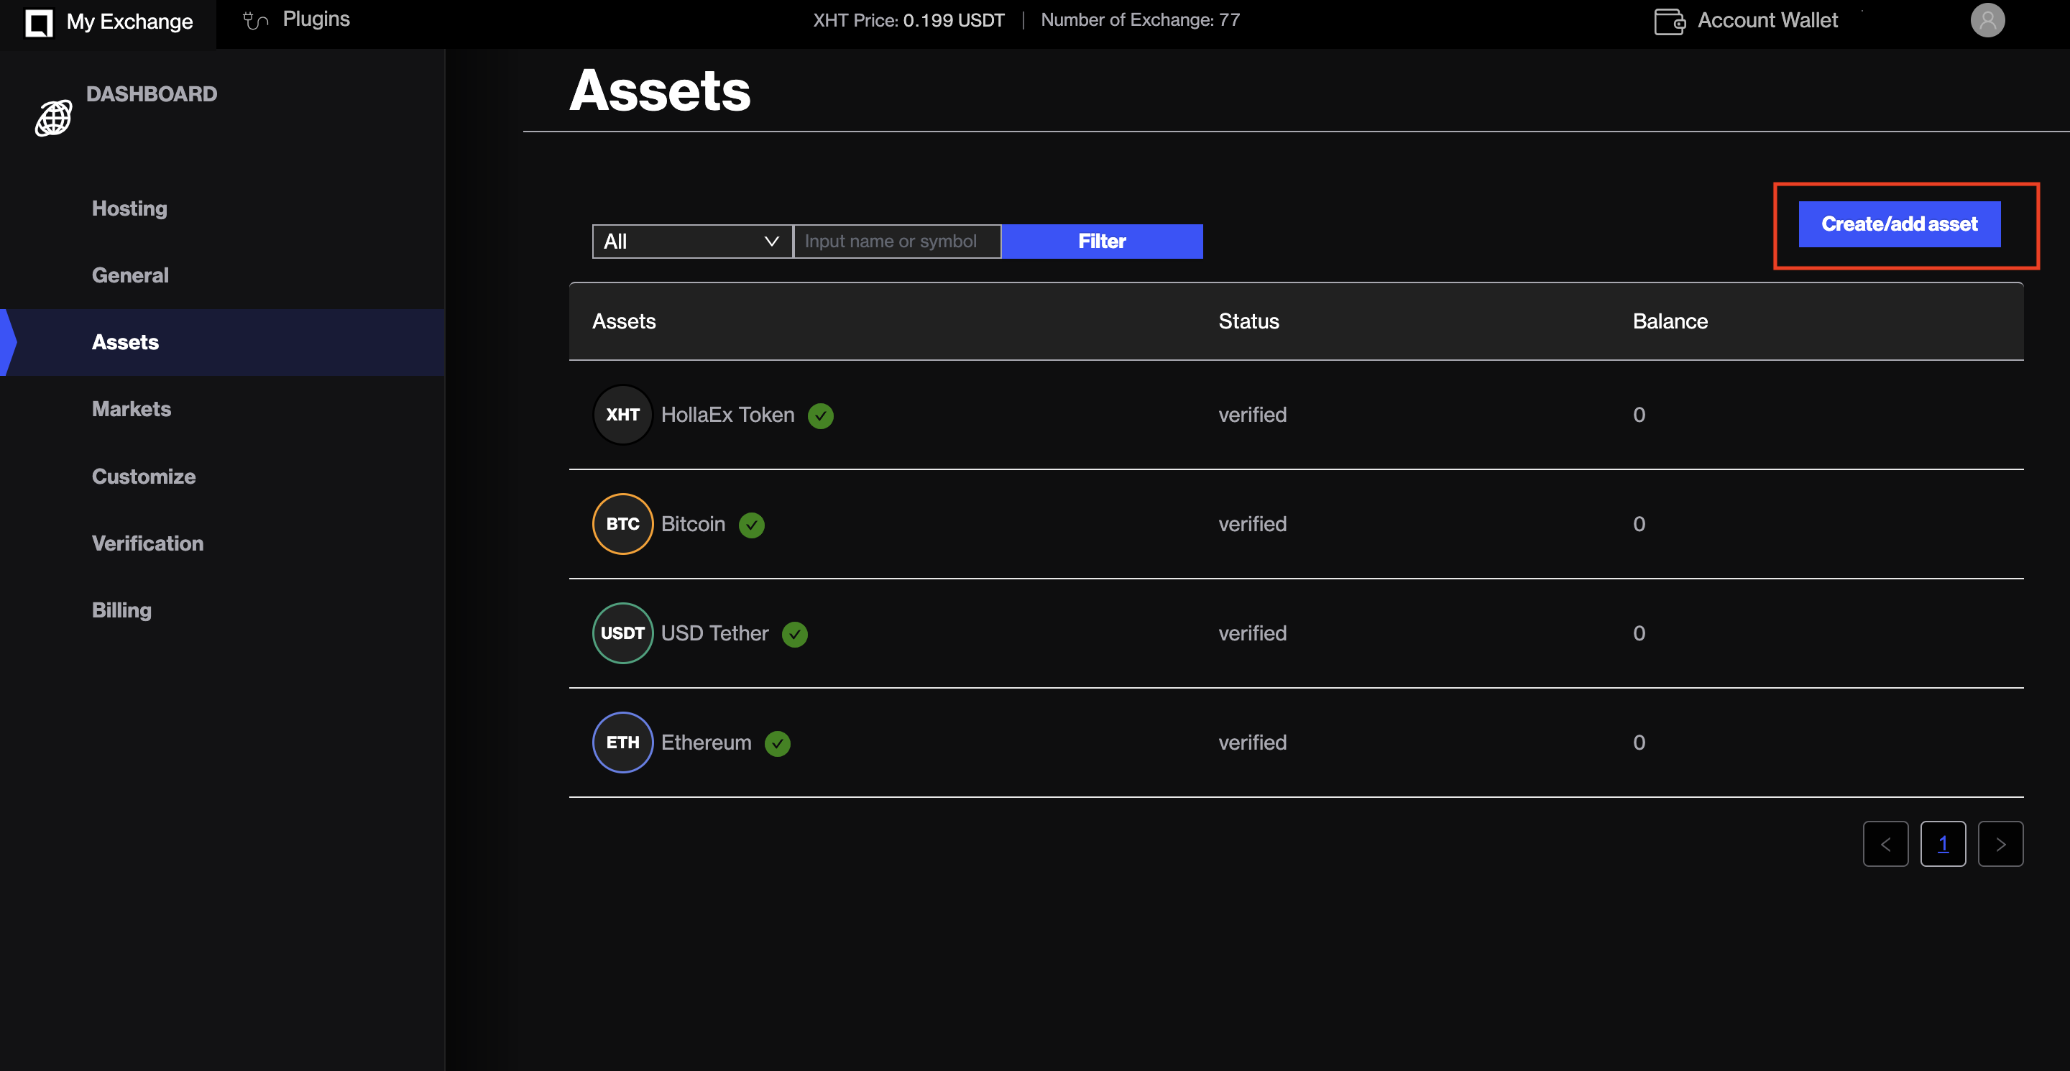The width and height of the screenshot is (2070, 1071).
Task: Click the Plugins plug icon
Action: click(256, 20)
